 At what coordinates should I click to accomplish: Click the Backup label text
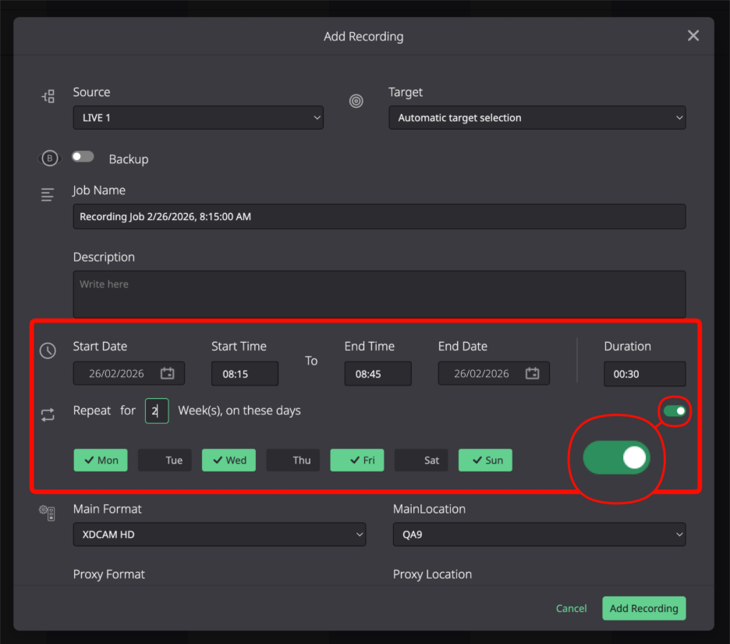click(129, 159)
